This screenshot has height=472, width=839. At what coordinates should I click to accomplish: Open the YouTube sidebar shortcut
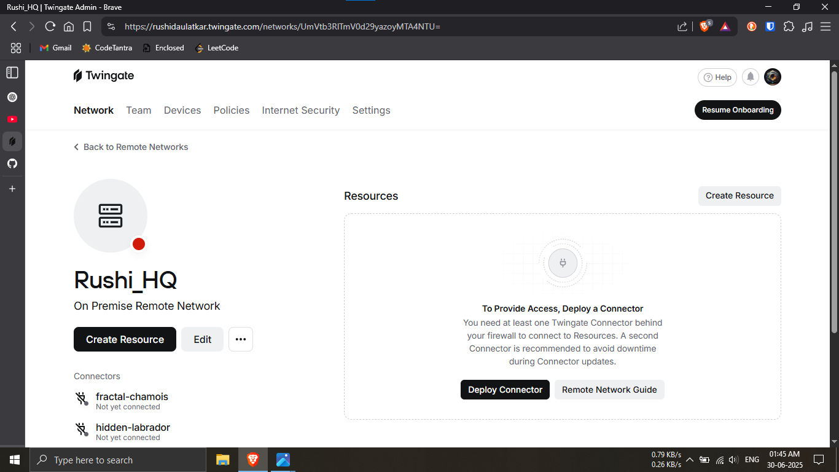click(12, 119)
